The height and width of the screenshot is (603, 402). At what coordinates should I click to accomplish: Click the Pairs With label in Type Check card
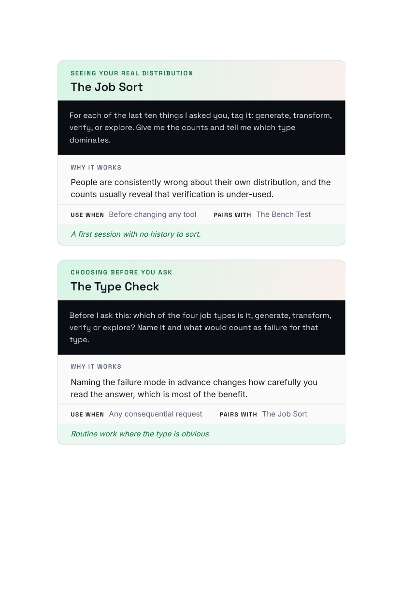[238, 415]
